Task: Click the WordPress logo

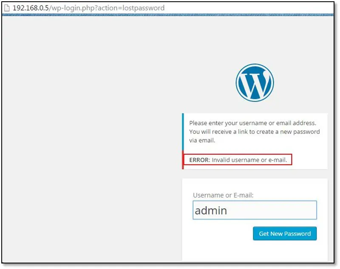Action: coord(255,83)
